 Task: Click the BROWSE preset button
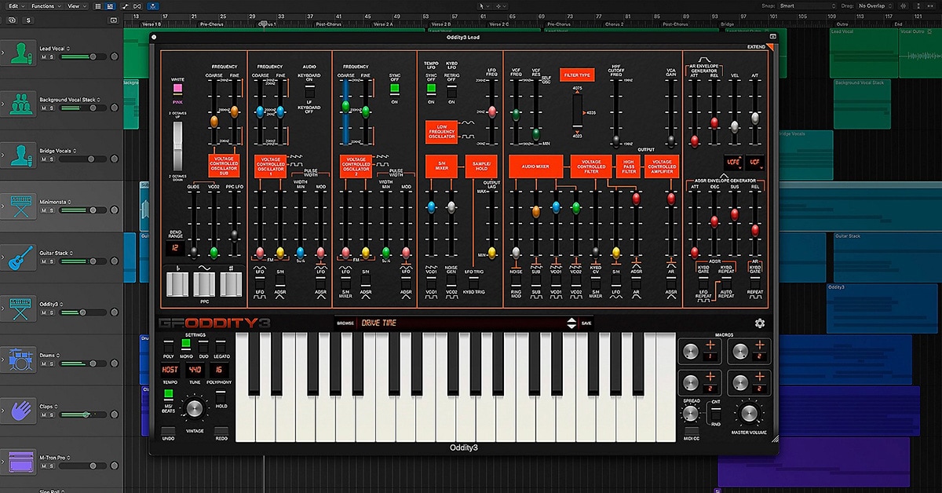tap(345, 323)
